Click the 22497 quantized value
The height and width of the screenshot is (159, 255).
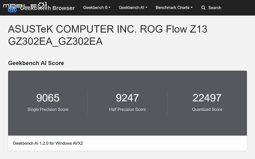point(207,98)
